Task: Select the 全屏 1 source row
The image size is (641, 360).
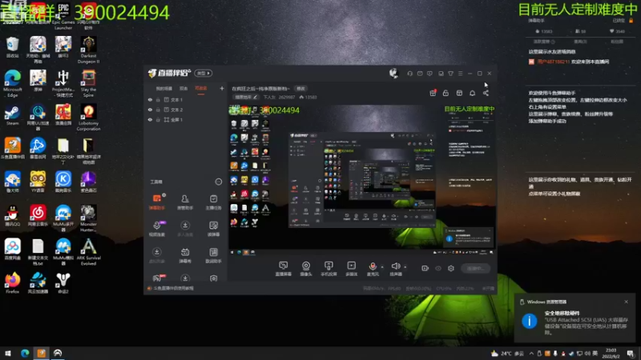Action: point(185,119)
